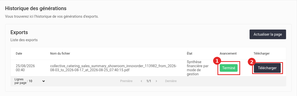
Task: Click the Synthèse financière par mode de gestion cell
Action: [x=198, y=68]
